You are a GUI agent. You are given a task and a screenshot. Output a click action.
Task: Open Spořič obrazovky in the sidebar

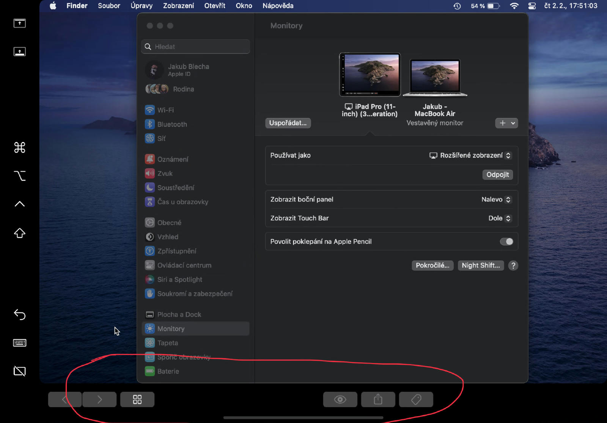point(195,357)
